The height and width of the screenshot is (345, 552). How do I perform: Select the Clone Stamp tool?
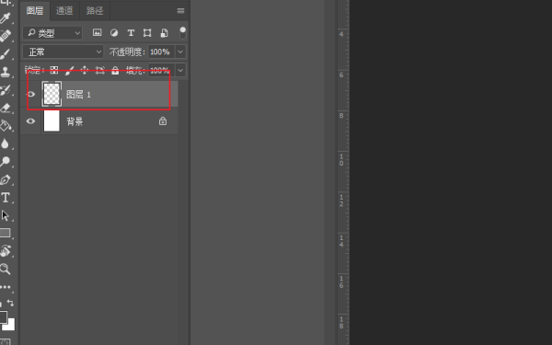(x=6, y=72)
